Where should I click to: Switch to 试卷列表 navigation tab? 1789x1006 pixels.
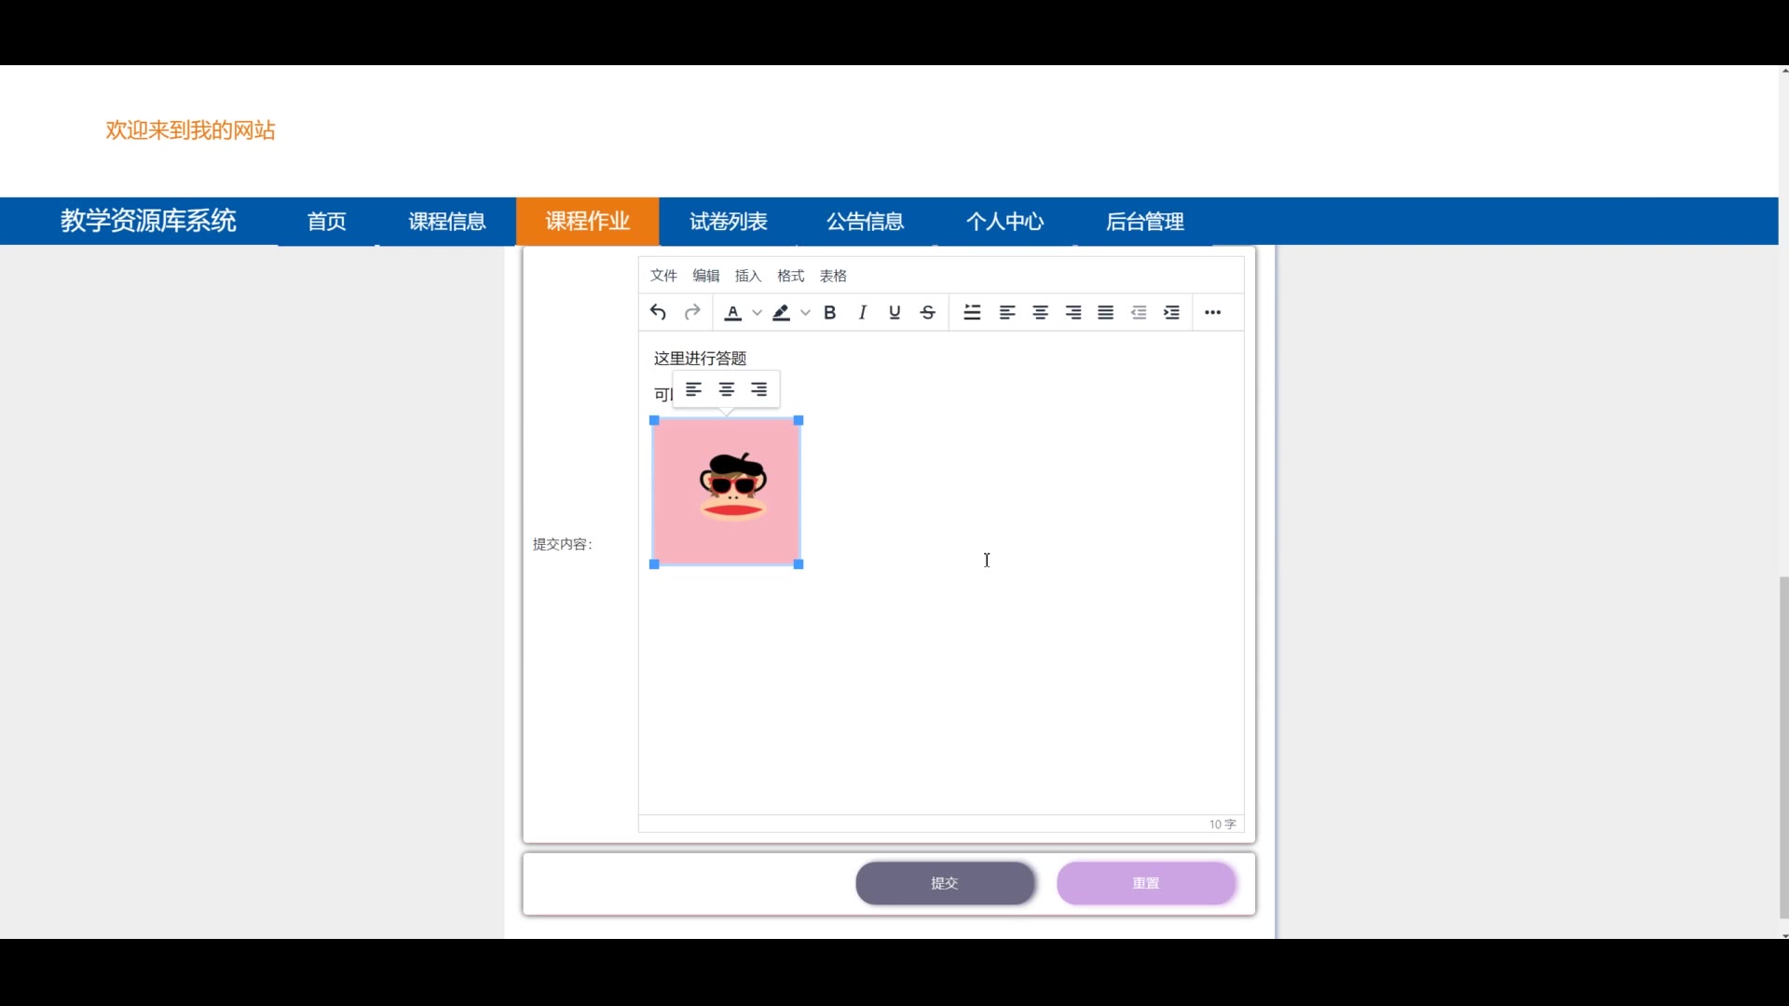point(729,222)
